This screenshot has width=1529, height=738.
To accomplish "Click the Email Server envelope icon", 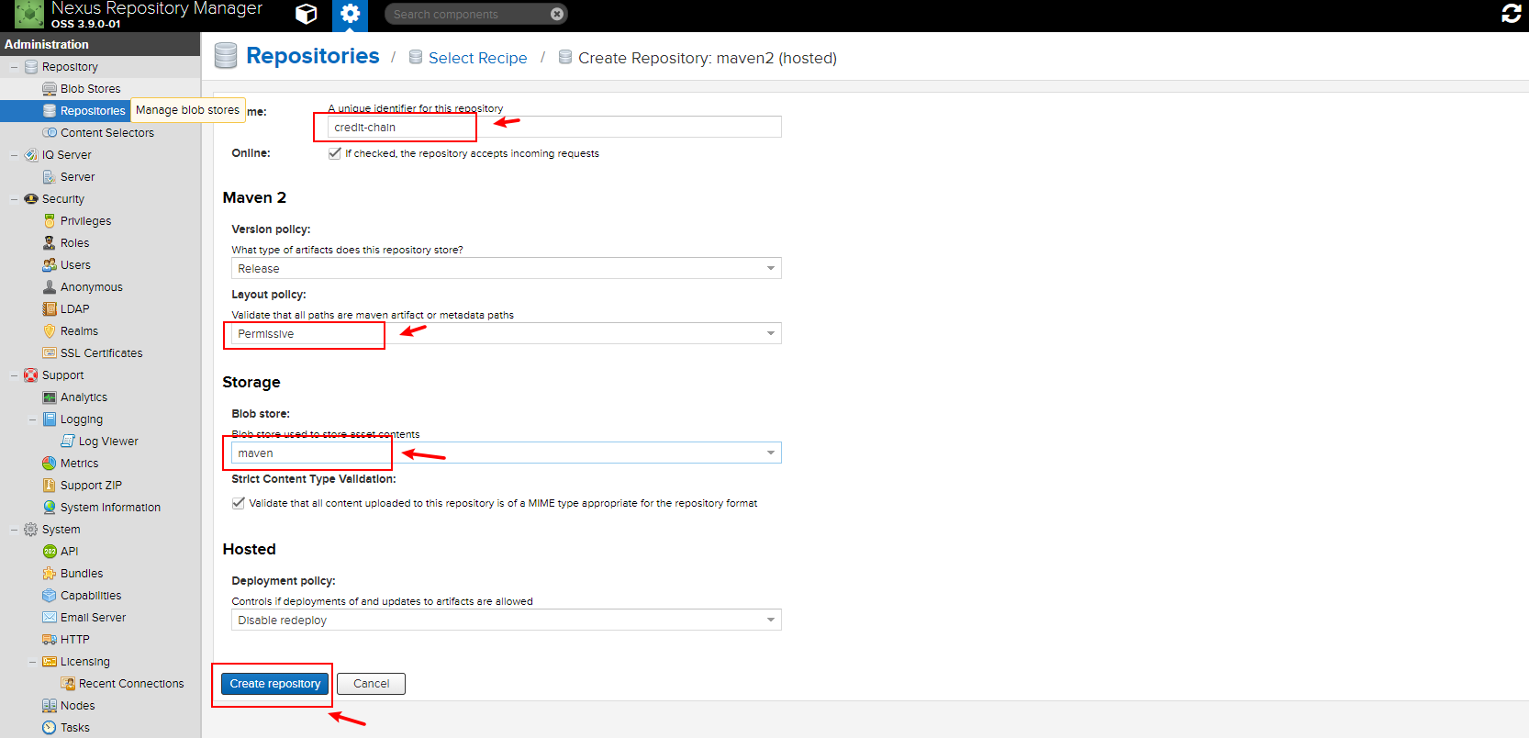I will [50, 618].
